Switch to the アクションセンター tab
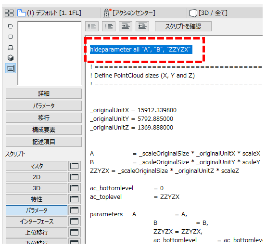Screen dimensions: 266x249 129,13
